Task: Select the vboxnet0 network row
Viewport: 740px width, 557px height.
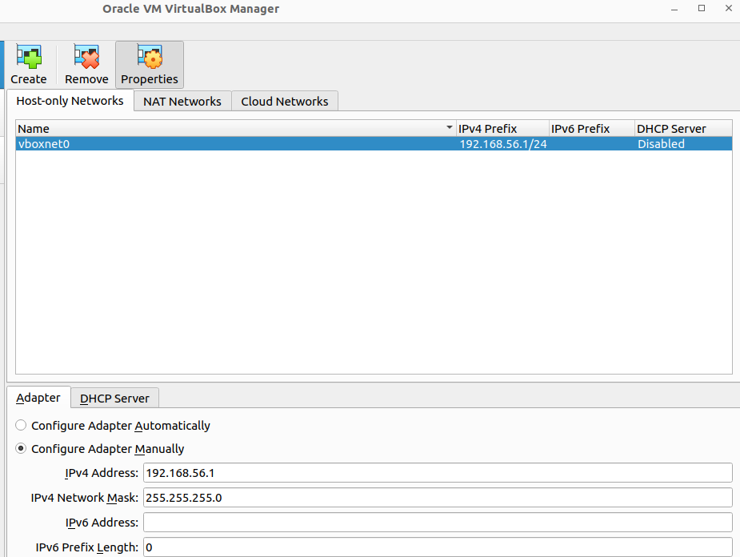Action: coord(374,144)
